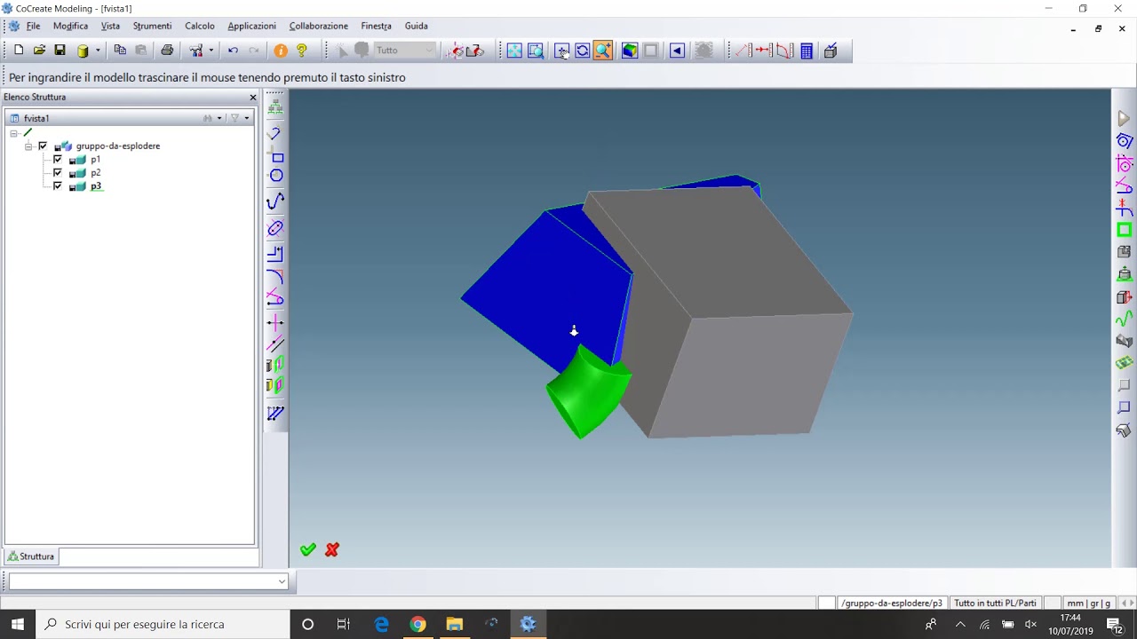Expand the yellow cylinder toolbar dropdown arrow
The width and height of the screenshot is (1137, 639).
(x=97, y=51)
